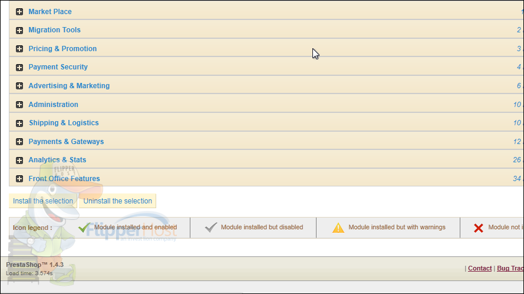Select the Front Office Features category
The image size is (524, 294).
point(64,179)
